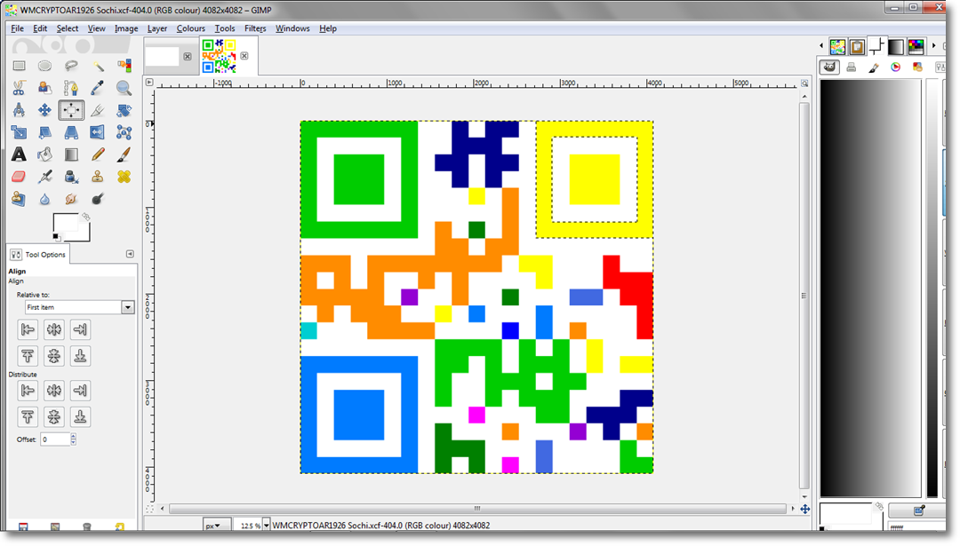Swap foreground and background colours

pyautogui.click(x=86, y=217)
